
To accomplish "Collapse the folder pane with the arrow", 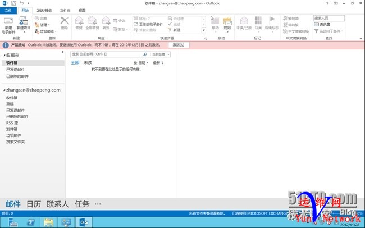I will (62, 52).
